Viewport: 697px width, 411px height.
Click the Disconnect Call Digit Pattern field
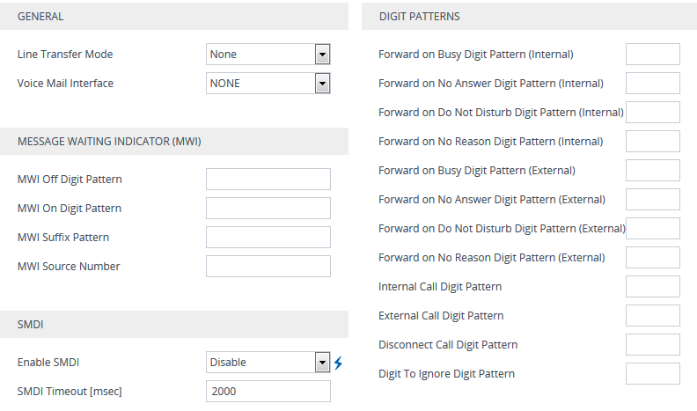point(652,345)
